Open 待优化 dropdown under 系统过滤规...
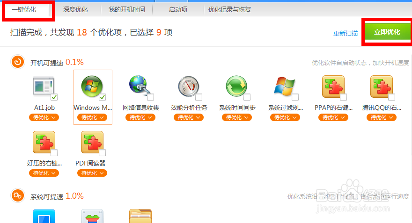Screen dimensions: 412x223 click(285, 117)
